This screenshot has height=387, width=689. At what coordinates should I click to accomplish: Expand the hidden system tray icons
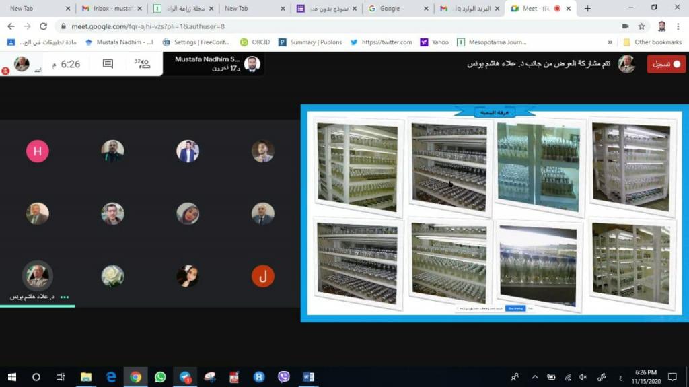[x=535, y=377]
